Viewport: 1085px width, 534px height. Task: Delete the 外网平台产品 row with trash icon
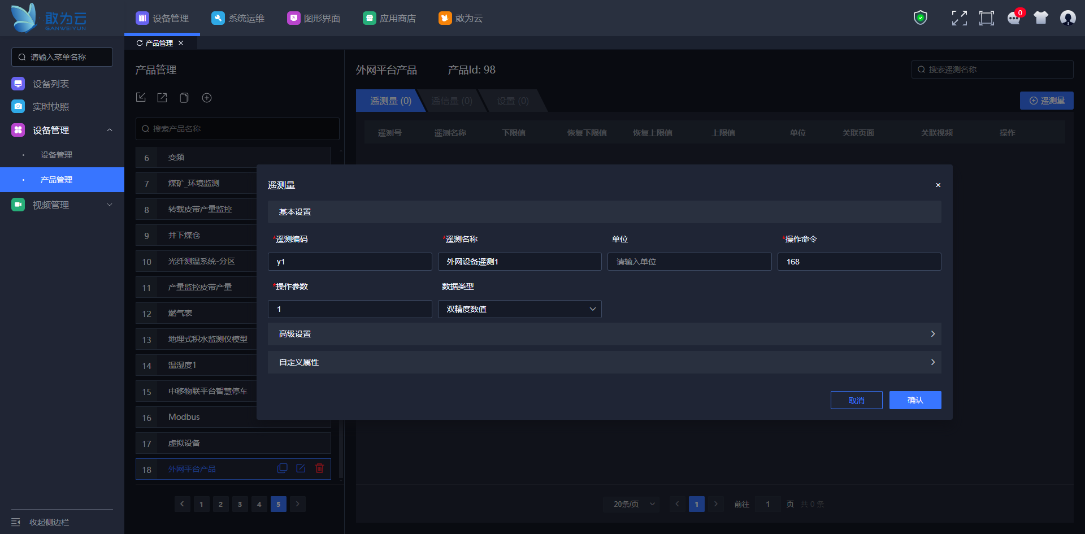point(319,468)
